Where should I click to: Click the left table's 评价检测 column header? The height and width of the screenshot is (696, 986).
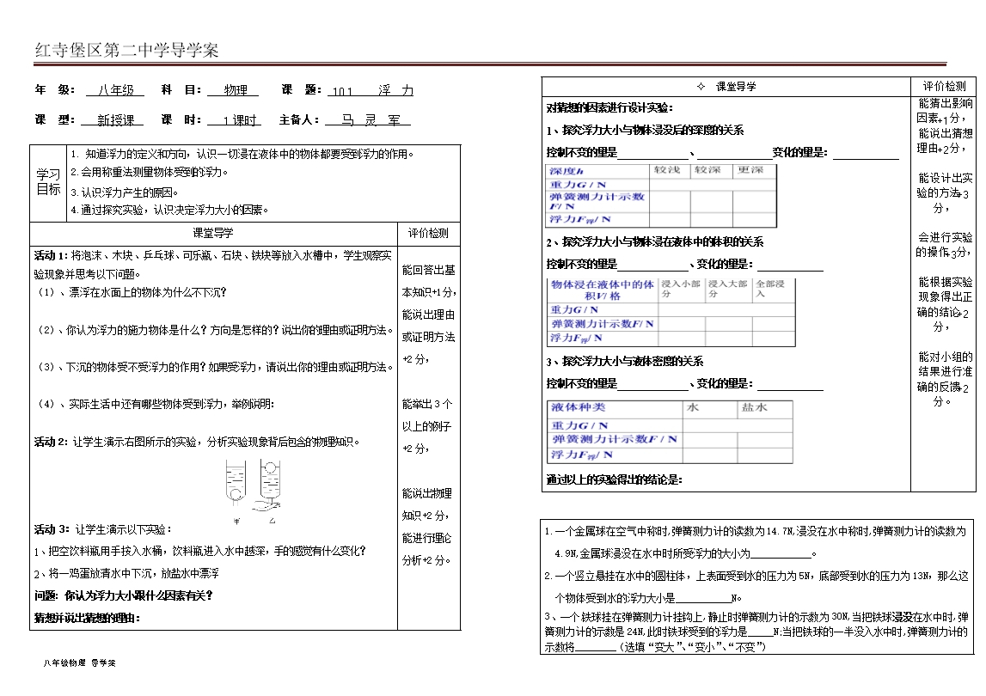[x=427, y=233]
